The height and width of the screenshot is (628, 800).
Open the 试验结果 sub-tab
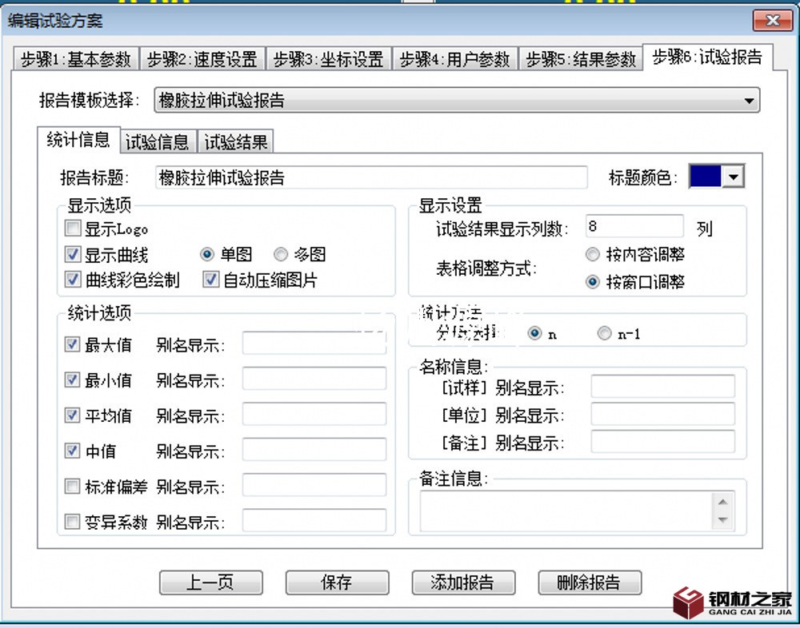tap(236, 142)
